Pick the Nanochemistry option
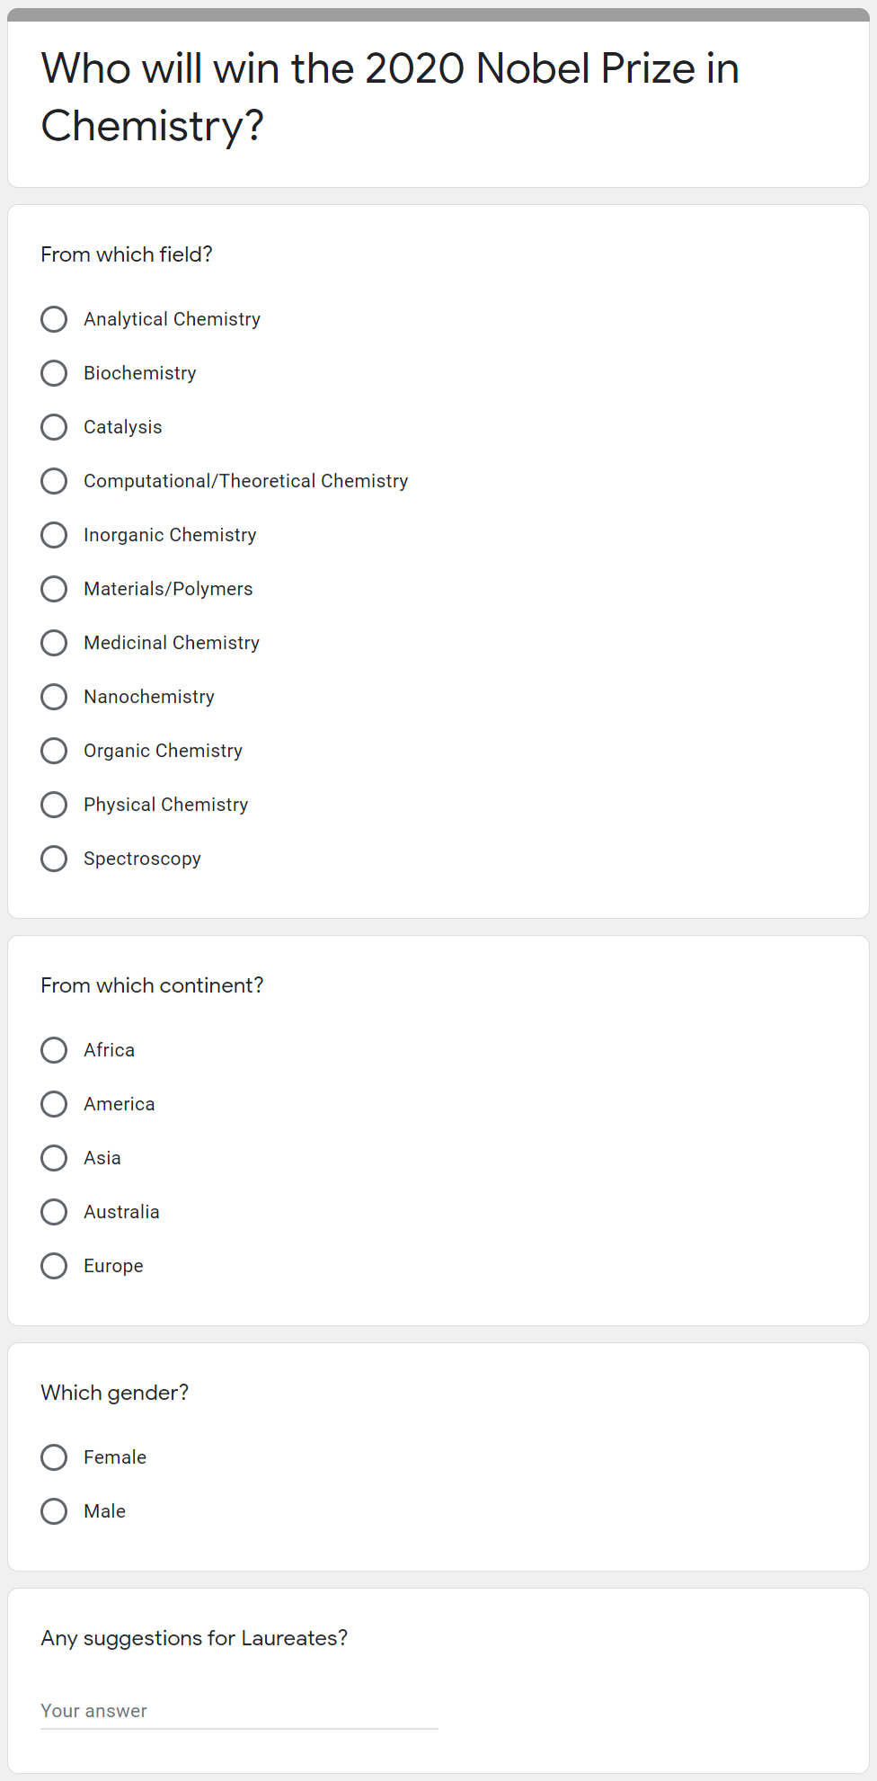 pyautogui.click(x=54, y=697)
